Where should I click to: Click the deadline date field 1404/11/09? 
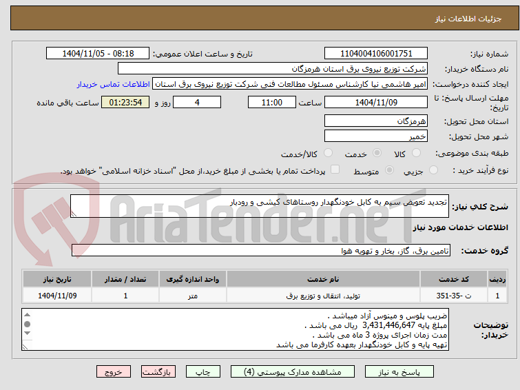tap(376, 102)
